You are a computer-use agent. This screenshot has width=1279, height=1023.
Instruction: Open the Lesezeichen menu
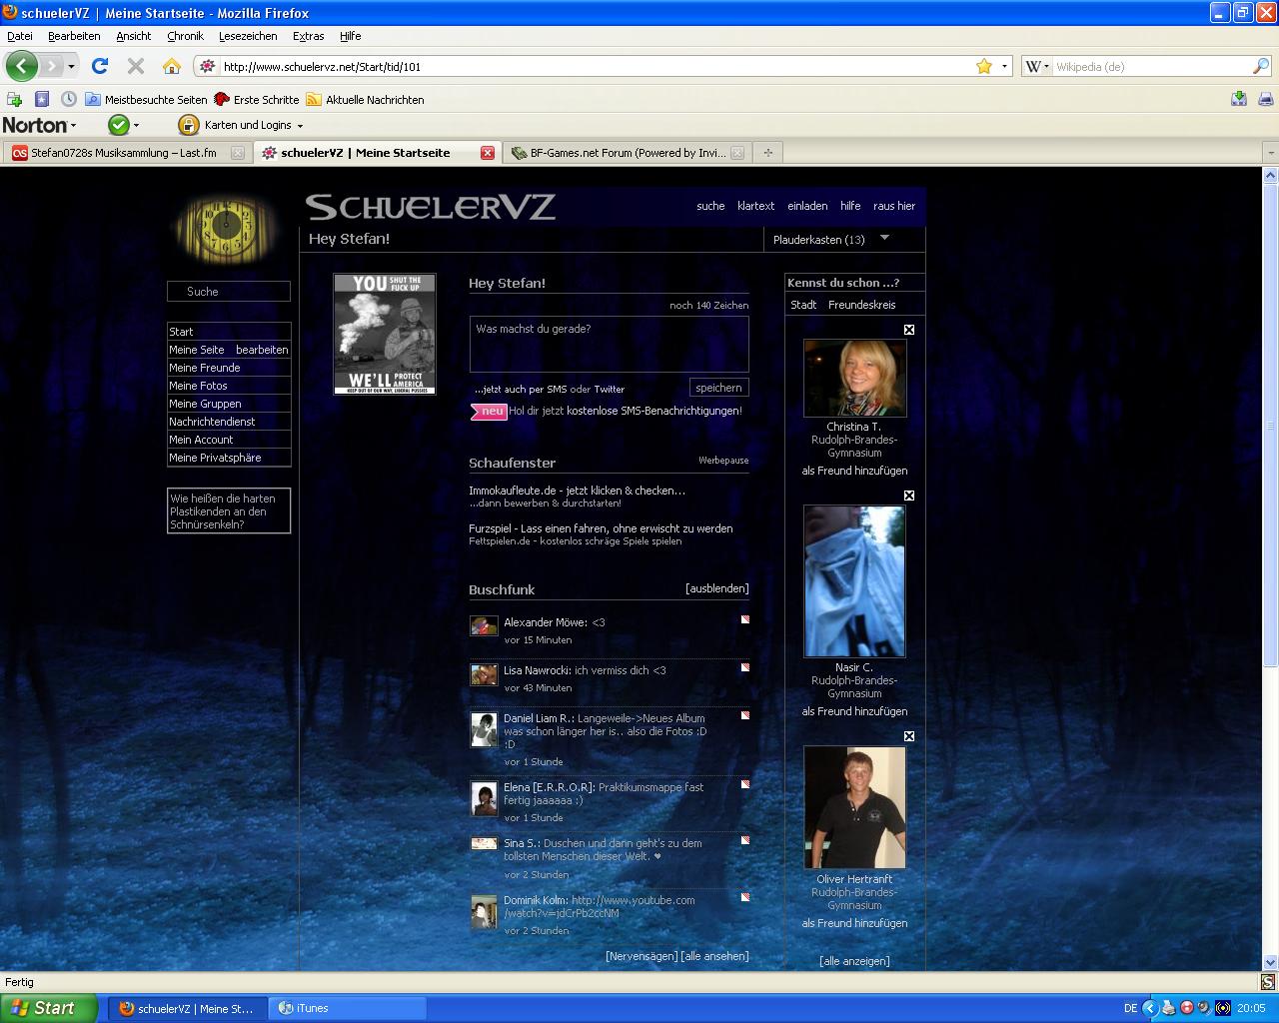[x=248, y=36]
